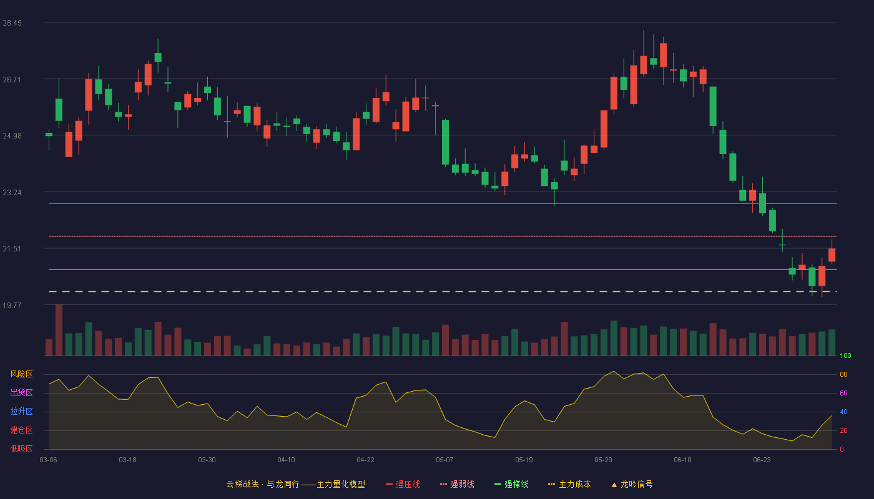The width and height of the screenshot is (874, 499).
Task: Click the last red candlestick on the right
Action: [832, 254]
